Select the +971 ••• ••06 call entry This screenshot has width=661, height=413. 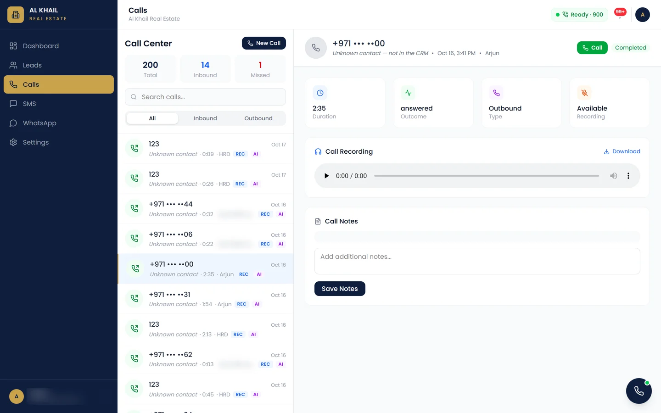point(206,239)
